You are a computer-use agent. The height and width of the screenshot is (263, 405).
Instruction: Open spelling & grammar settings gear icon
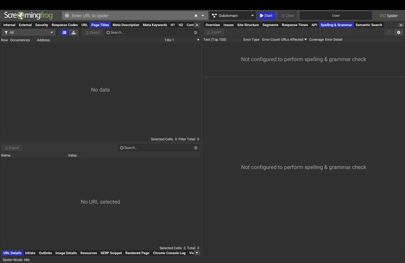(x=399, y=32)
